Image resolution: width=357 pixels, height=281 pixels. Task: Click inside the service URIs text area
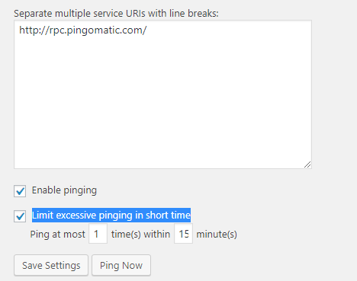(162, 94)
